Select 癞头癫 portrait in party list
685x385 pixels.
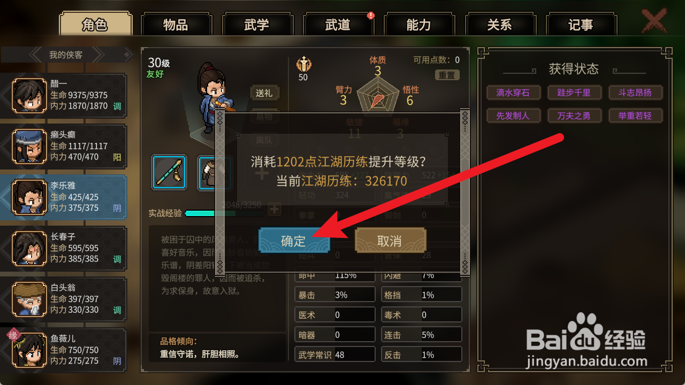pyautogui.click(x=29, y=146)
